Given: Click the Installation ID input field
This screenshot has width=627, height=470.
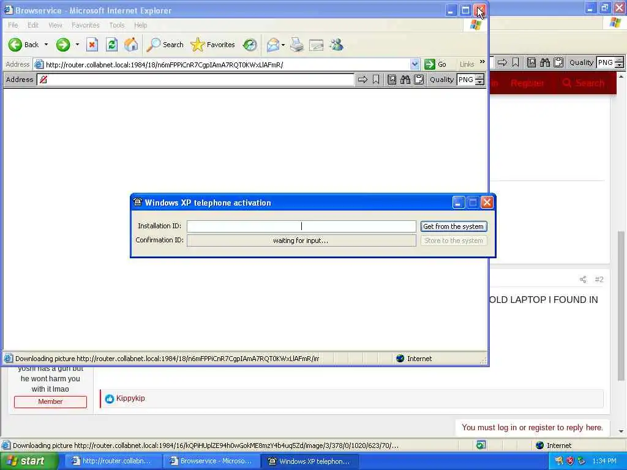Looking at the screenshot, I should (x=301, y=226).
